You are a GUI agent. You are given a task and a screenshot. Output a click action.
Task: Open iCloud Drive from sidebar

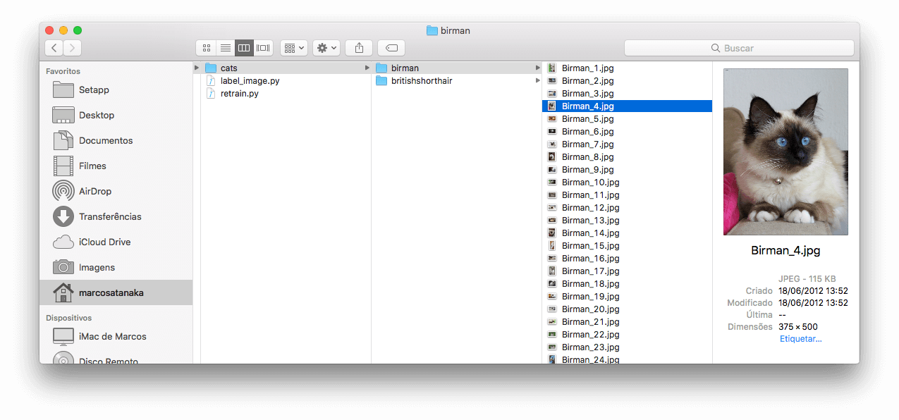[104, 242]
